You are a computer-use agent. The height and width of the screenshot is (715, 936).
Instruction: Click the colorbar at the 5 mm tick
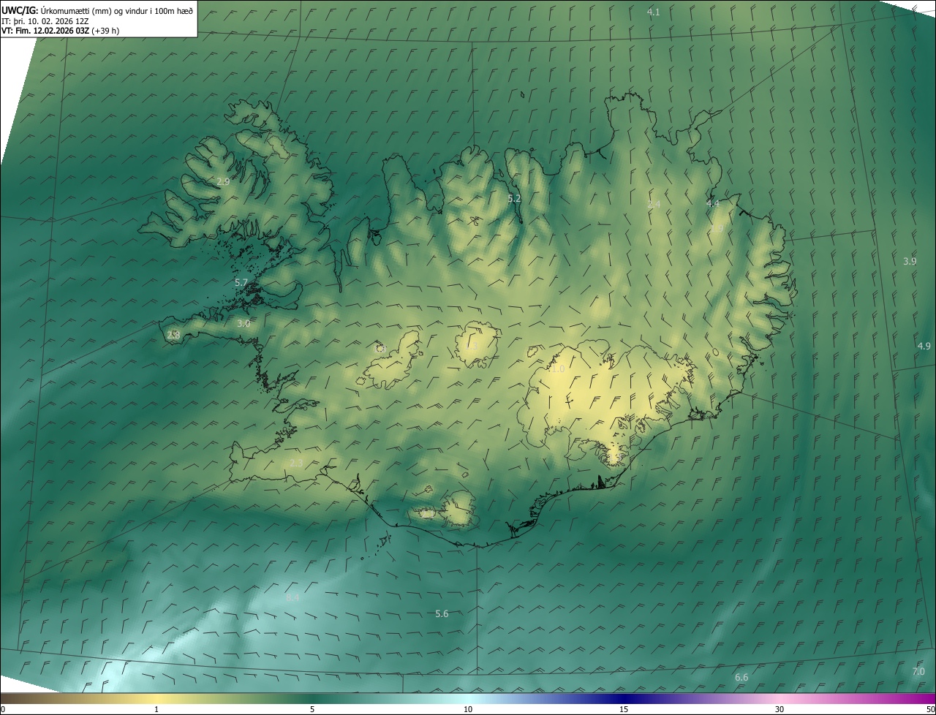click(x=312, y=700)
